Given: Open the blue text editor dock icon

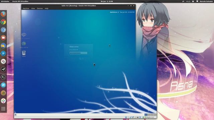Looking at the screenshot, I should pyautogui.click(x=3, y=53).
